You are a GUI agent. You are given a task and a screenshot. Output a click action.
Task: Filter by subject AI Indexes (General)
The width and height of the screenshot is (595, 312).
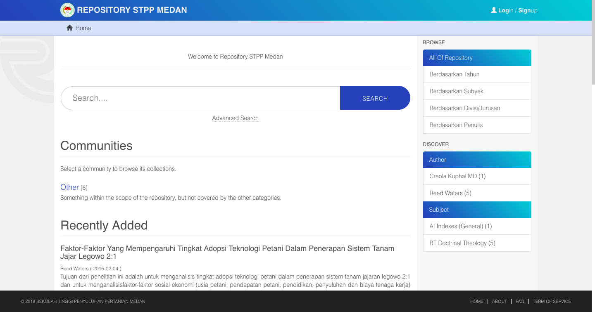(x=477, y=226)
